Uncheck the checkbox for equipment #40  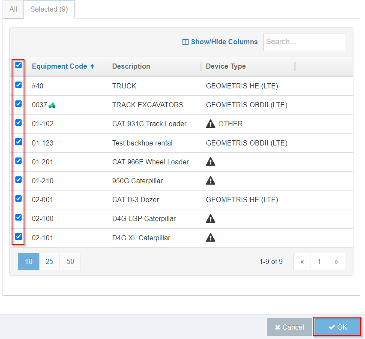[x=18, y=85]
